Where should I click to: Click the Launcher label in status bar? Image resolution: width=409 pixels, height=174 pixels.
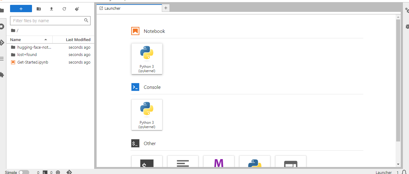[x=384, y=172]
